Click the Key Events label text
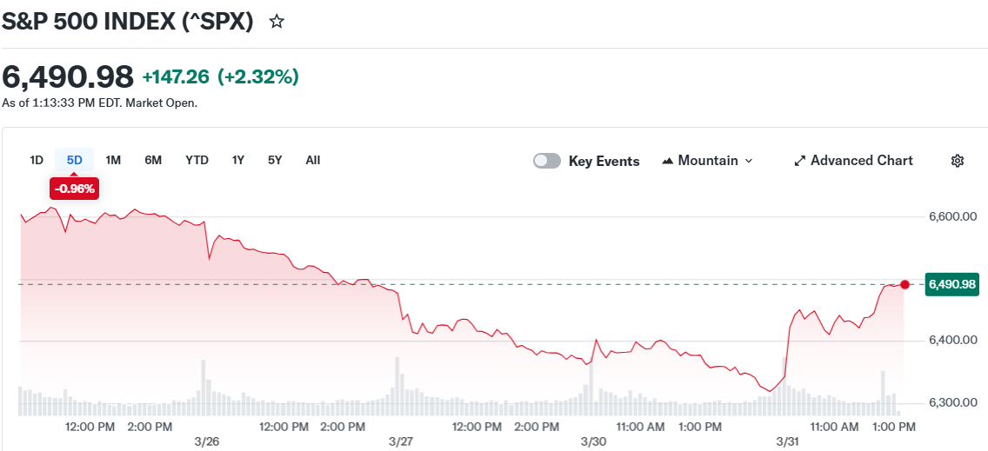Screen dimensions: 988x451 point(604,161)
